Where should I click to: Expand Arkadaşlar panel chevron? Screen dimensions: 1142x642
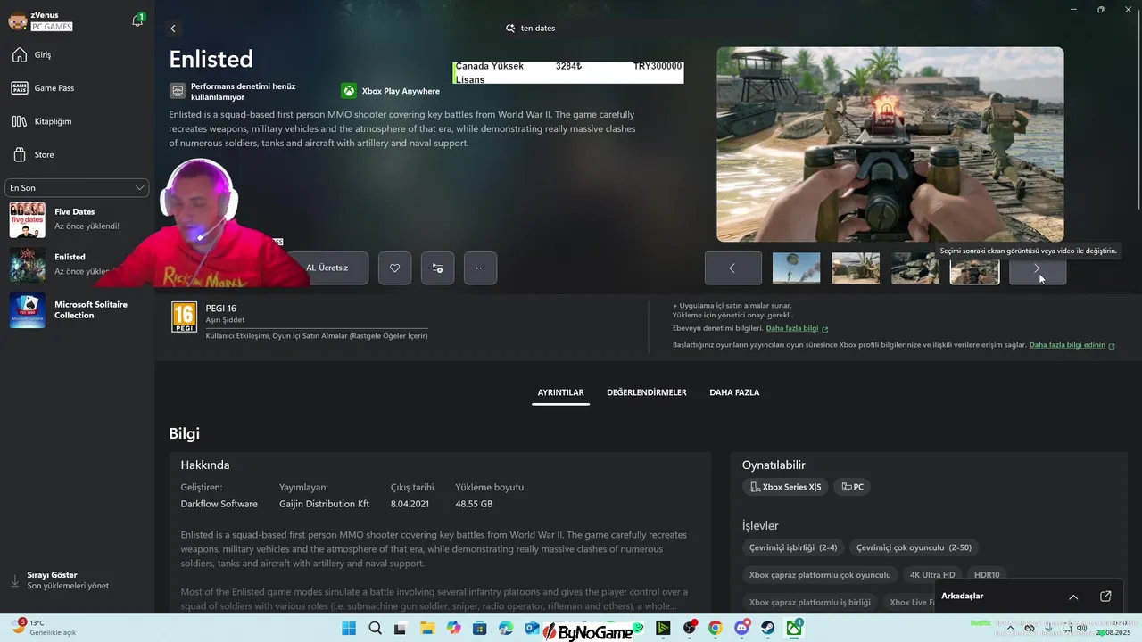[1073, 597]
